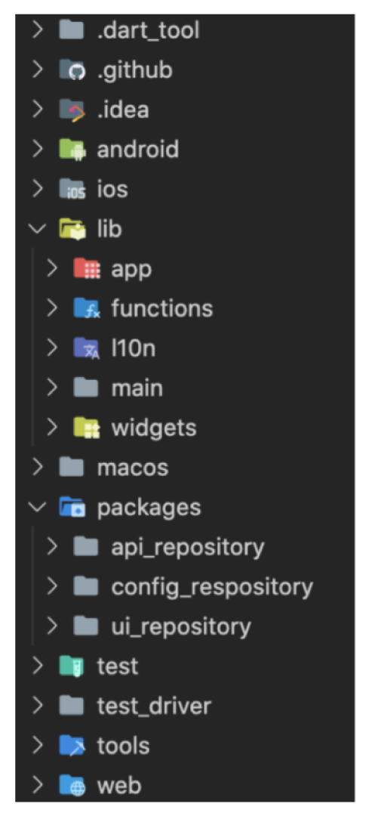The height and width of the screenshot is (816, 375).
Task: Select the ui_repository folder label
Action: [181, 627]
